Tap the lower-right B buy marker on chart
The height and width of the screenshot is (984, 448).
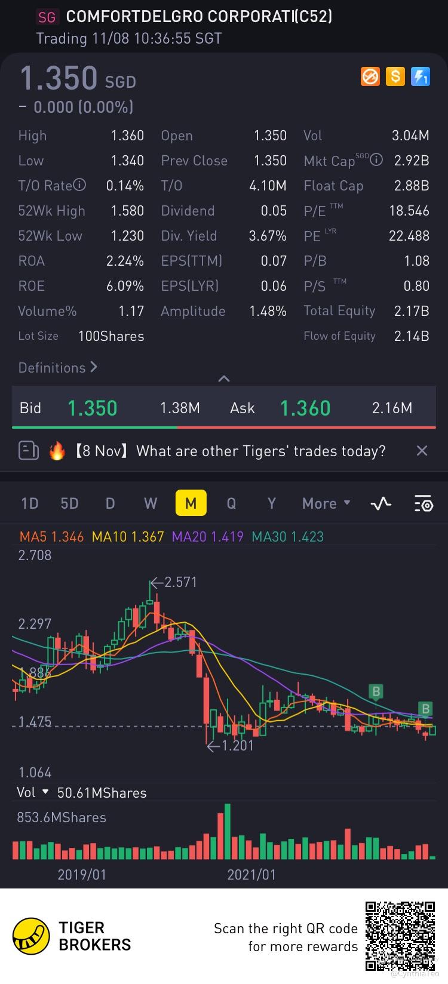pyautogui.click(x=425, y=709)
